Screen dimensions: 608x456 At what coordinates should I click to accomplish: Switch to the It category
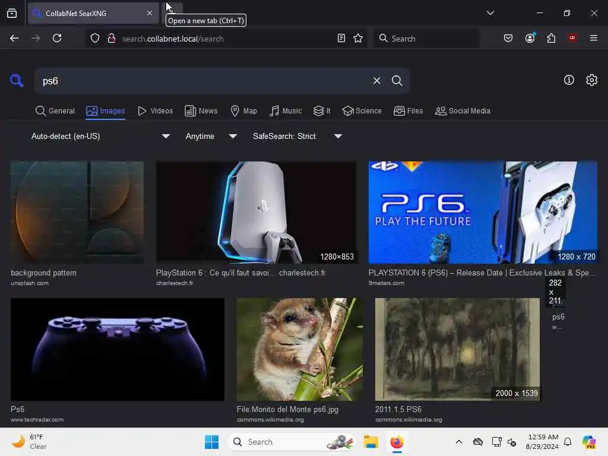coord(322,111)
